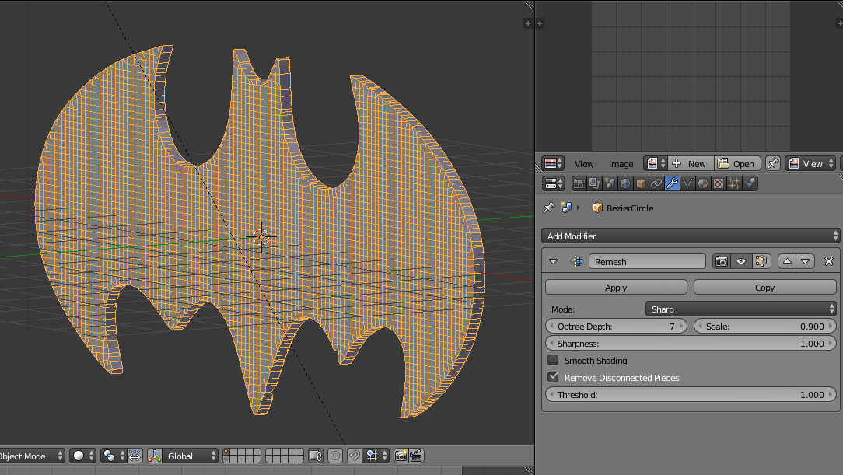This screenshot has width=843, height=475.
Task: Open the Add Modifier dropdown
Action: click(x=691, y=236)
